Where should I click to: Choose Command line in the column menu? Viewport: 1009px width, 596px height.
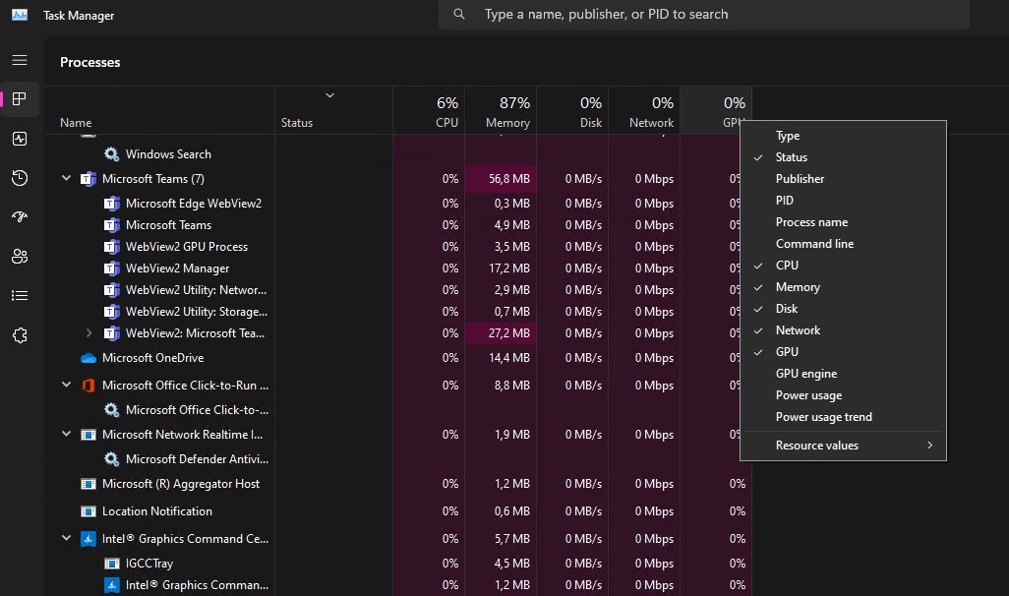tap(843, 244)
